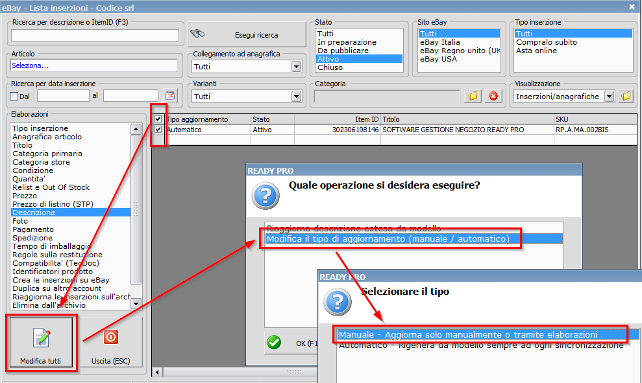Select Foto elaboration entry

tap(70, 221)
